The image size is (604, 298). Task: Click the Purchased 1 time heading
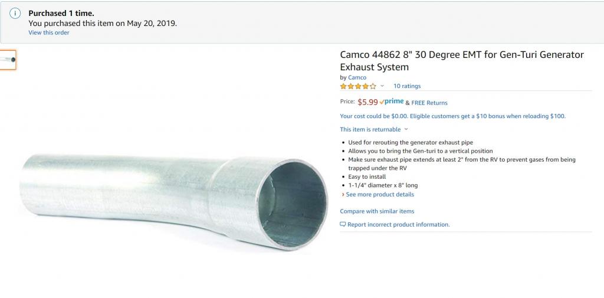pyautogui.click(x=61, y=13)
